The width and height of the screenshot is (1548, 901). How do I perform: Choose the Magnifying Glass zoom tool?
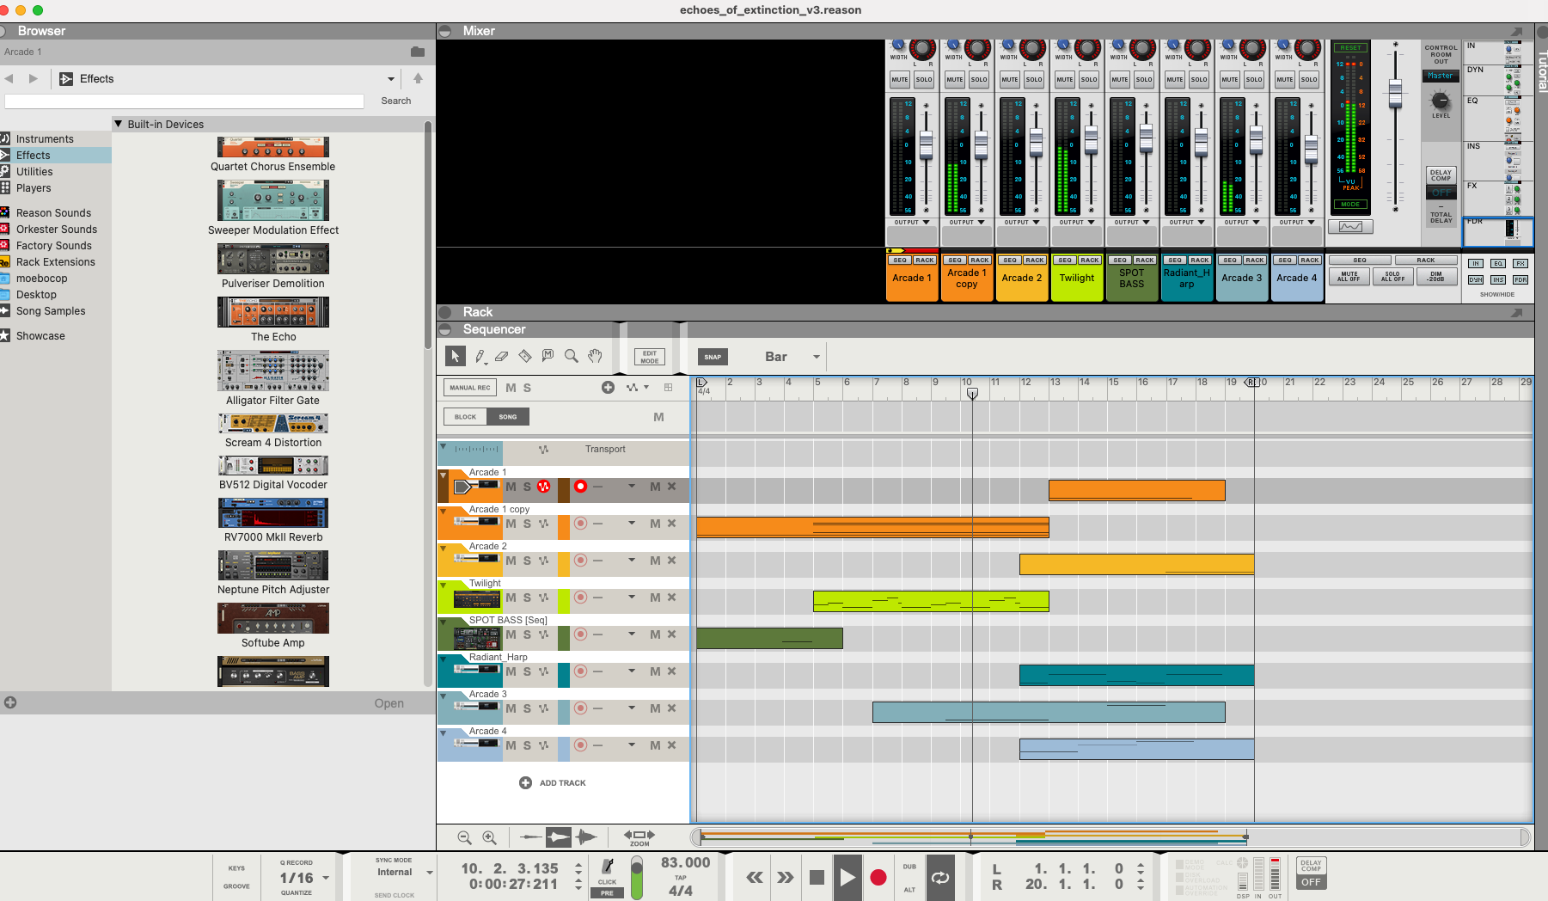tap(571, 357)
